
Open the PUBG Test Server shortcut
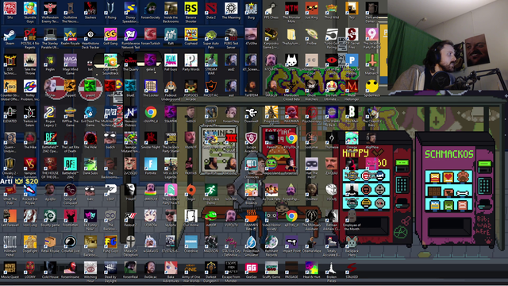[231, 34]
